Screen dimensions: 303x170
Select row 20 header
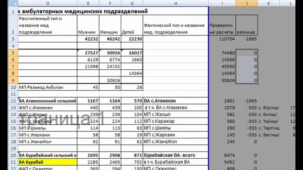(13, 155)
